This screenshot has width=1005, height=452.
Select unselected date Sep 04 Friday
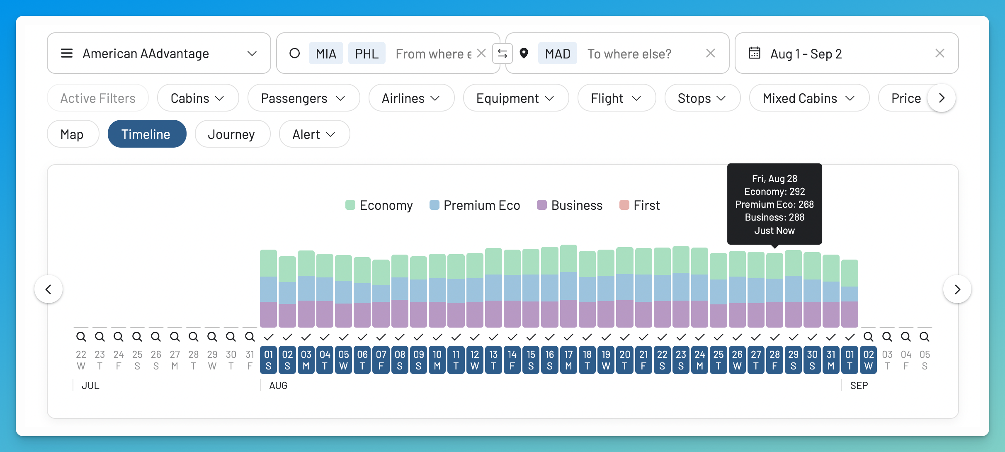tap(906, 360)
